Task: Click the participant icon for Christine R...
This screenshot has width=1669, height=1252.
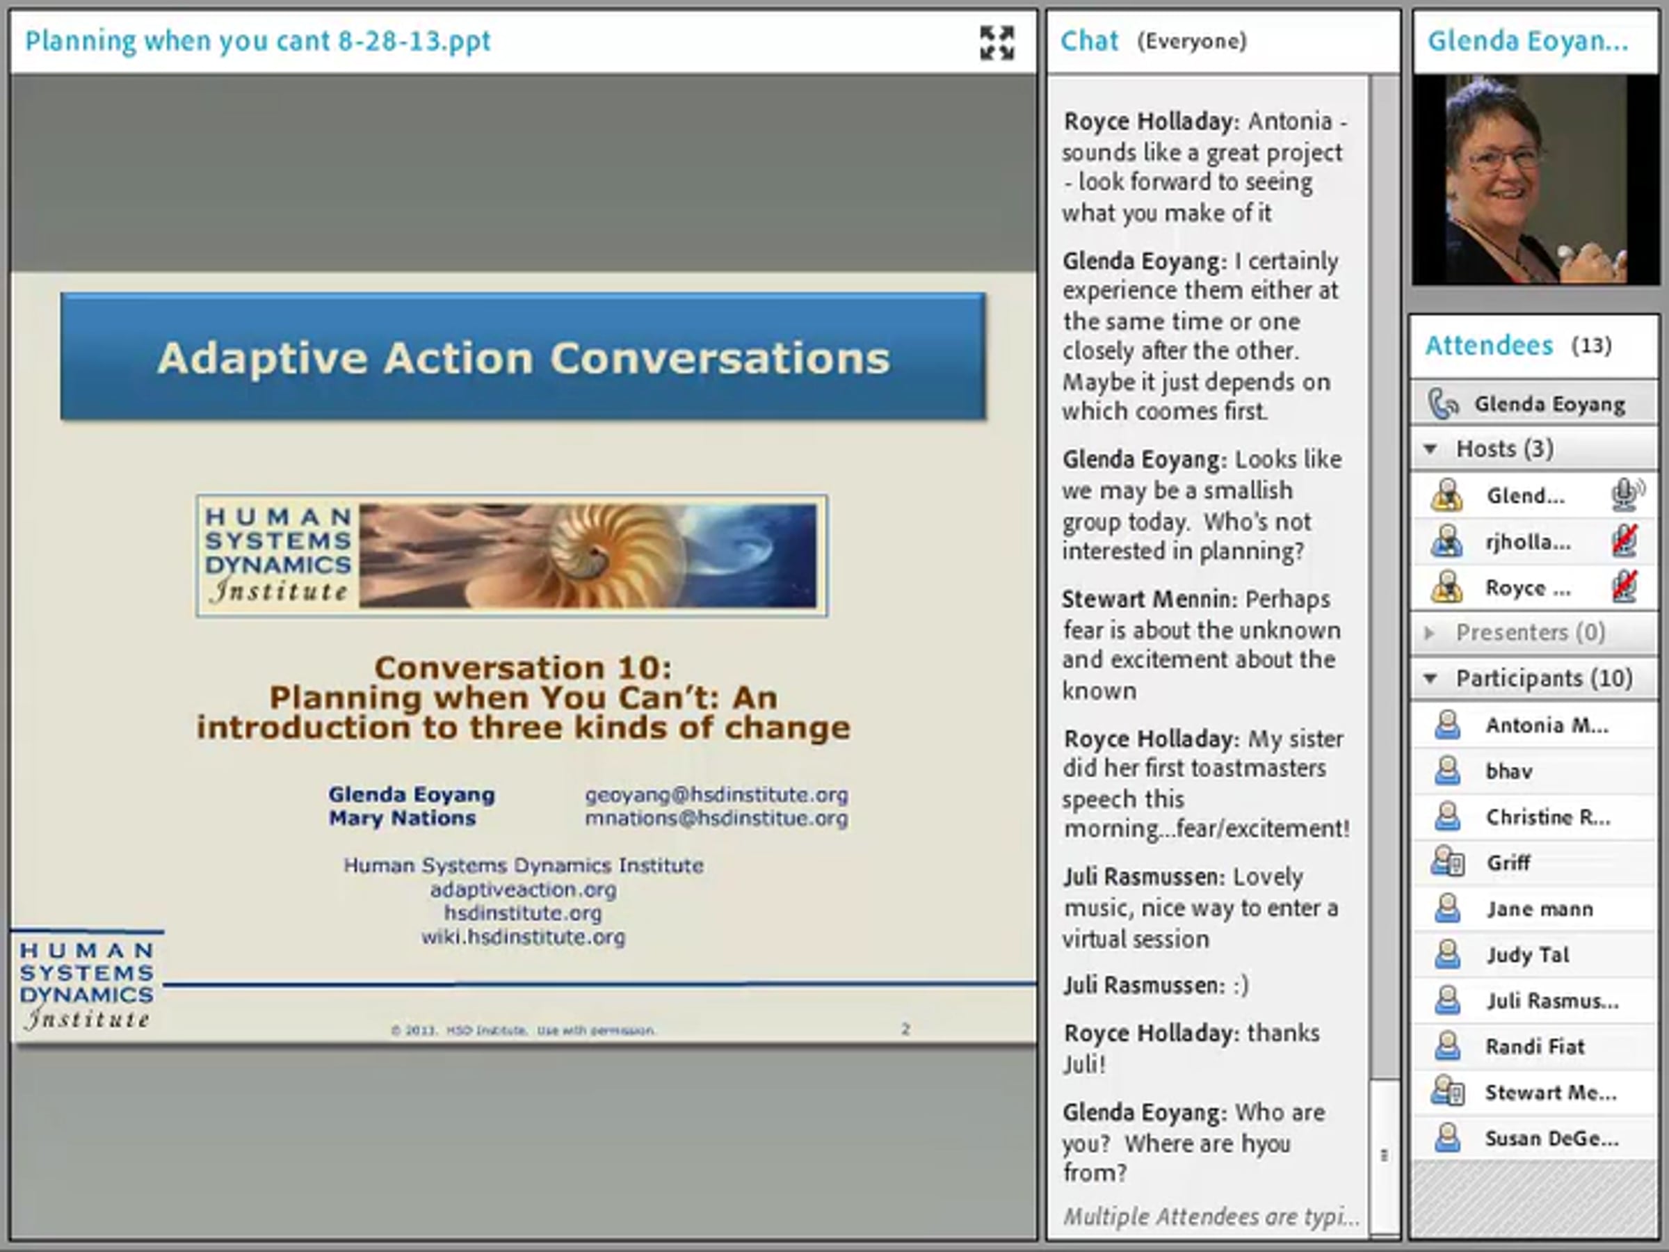Action: tap(1447, 817)
